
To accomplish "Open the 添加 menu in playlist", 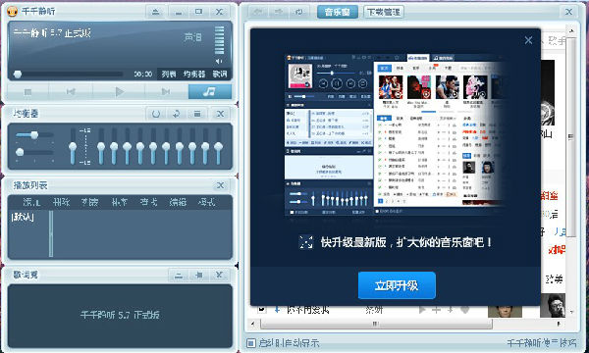I will [x=31, y=203].
